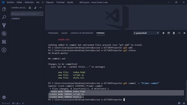Minimize the Visual Studio Code window
187x105 pixels.
click(x=168, y=2)
